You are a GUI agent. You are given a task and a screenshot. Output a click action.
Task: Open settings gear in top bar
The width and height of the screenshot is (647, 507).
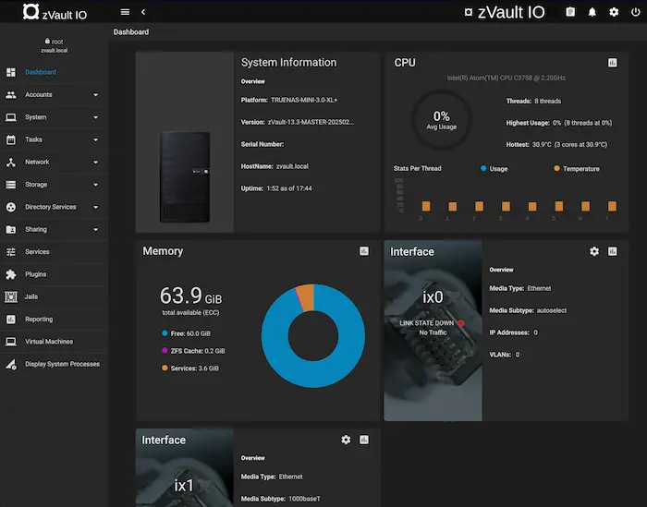tap(614, 12)
